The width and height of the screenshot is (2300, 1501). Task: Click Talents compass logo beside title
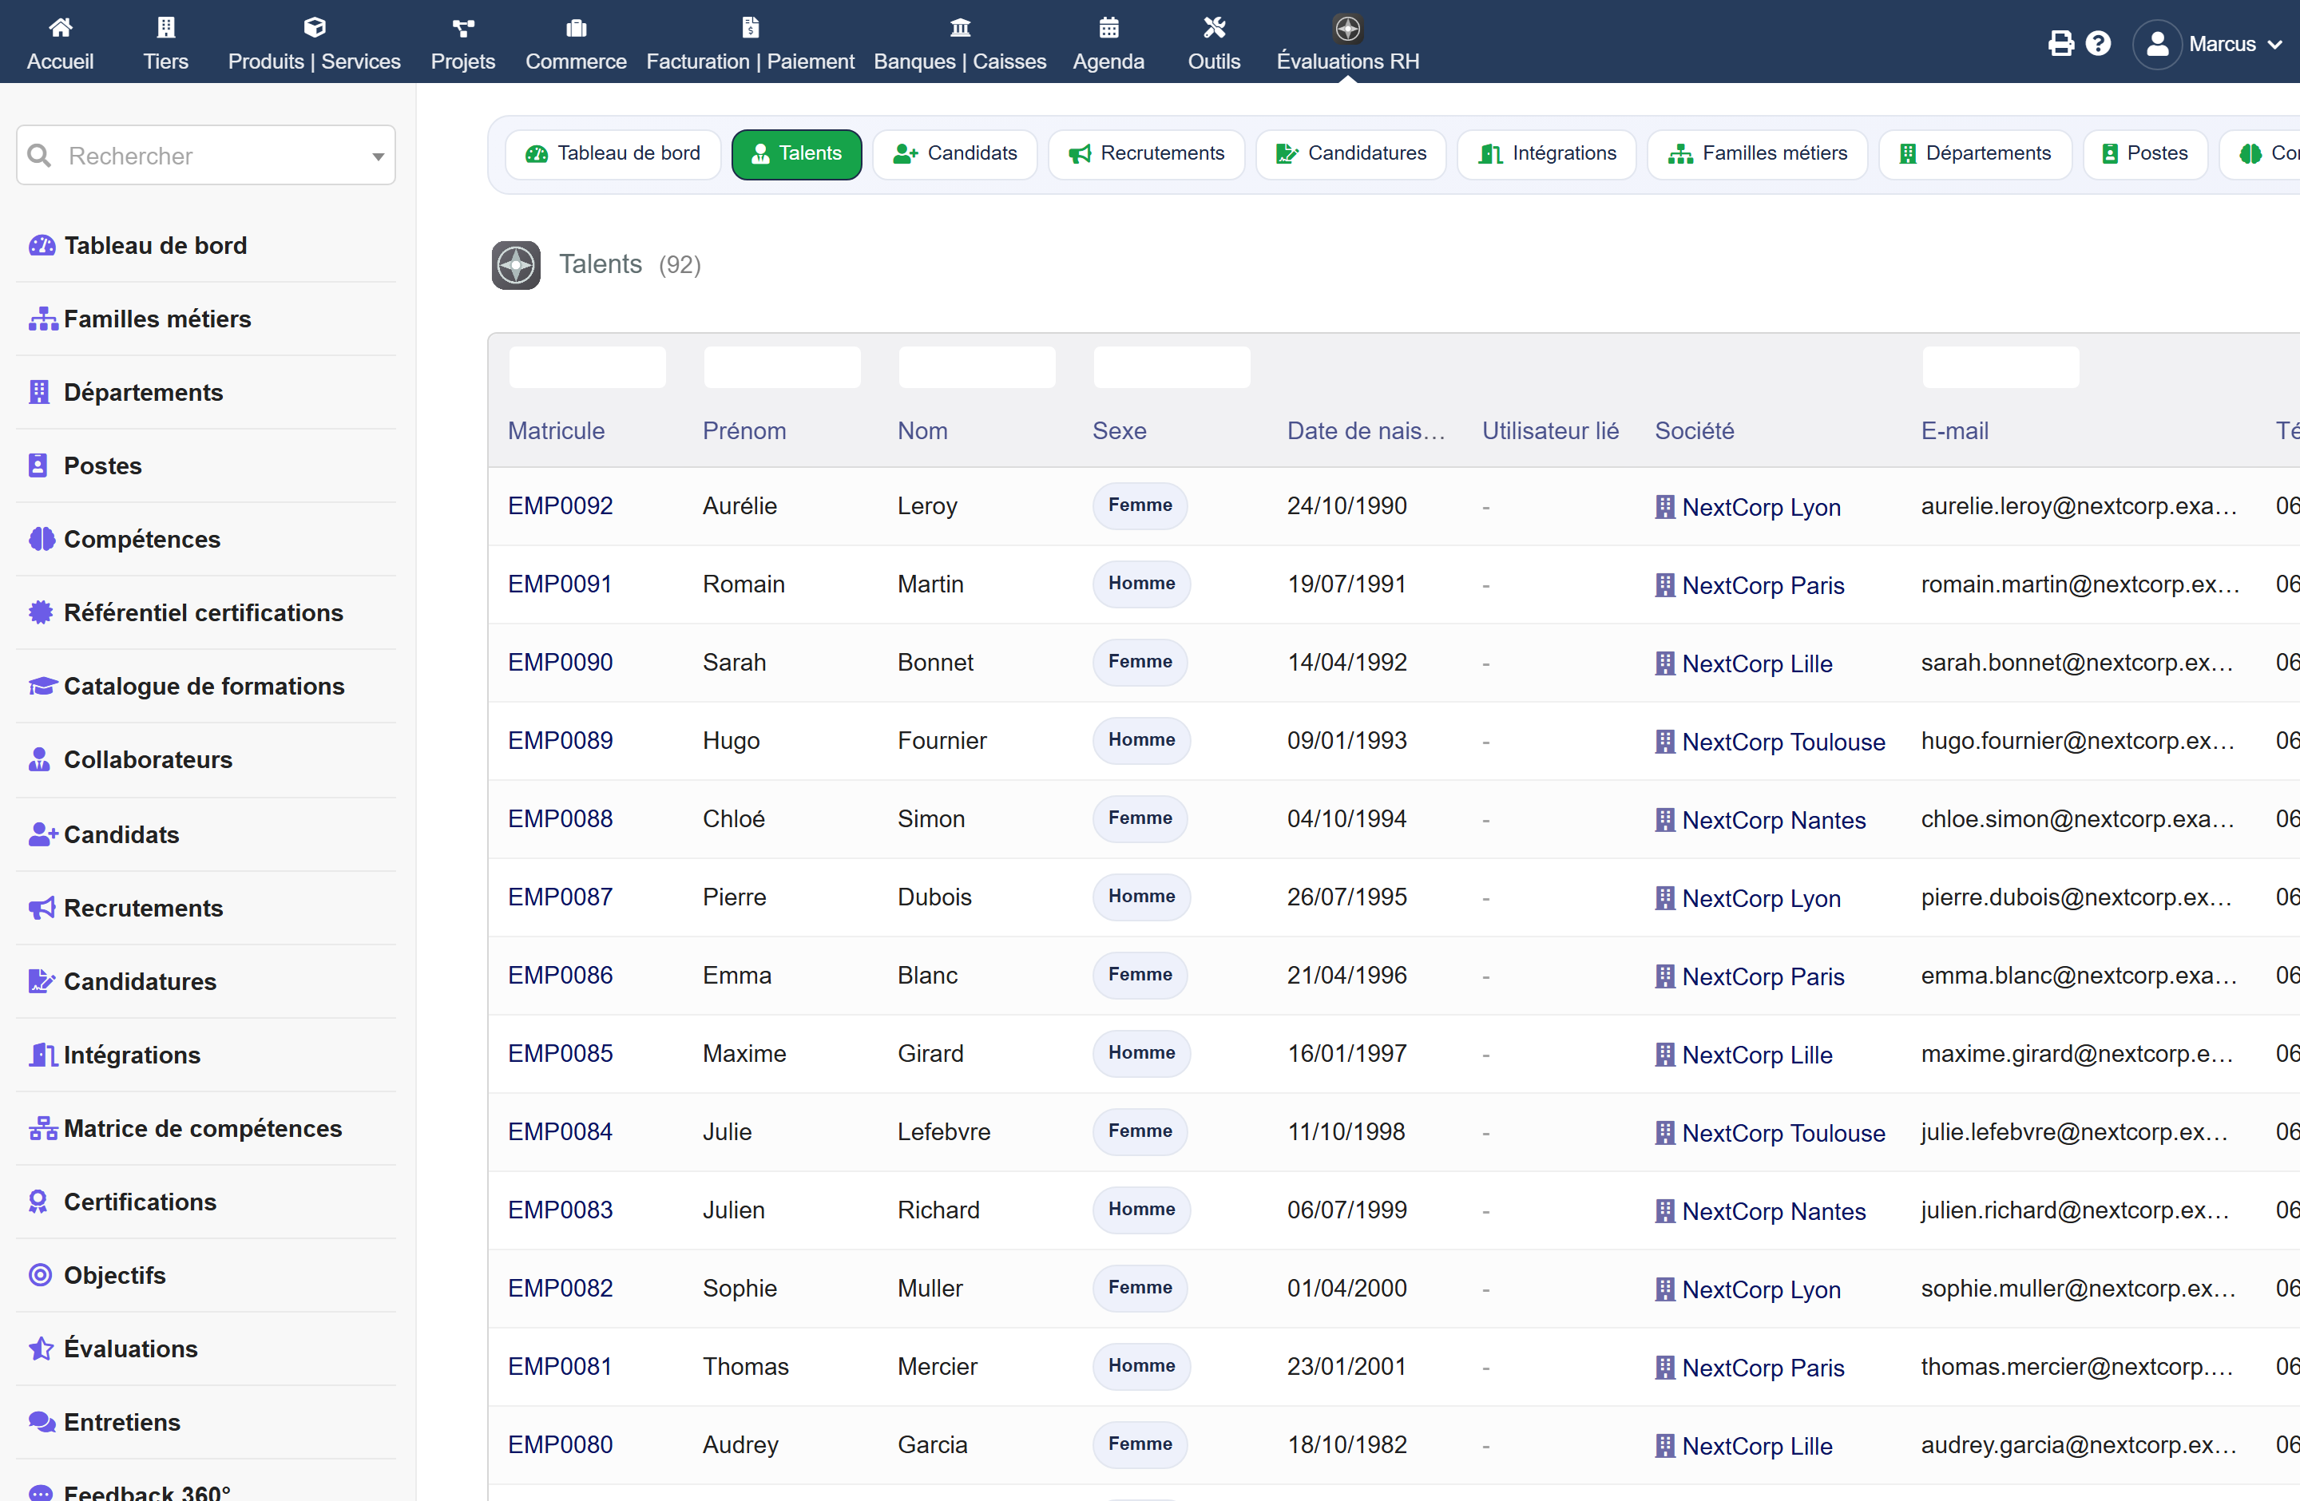coord(516,264)
